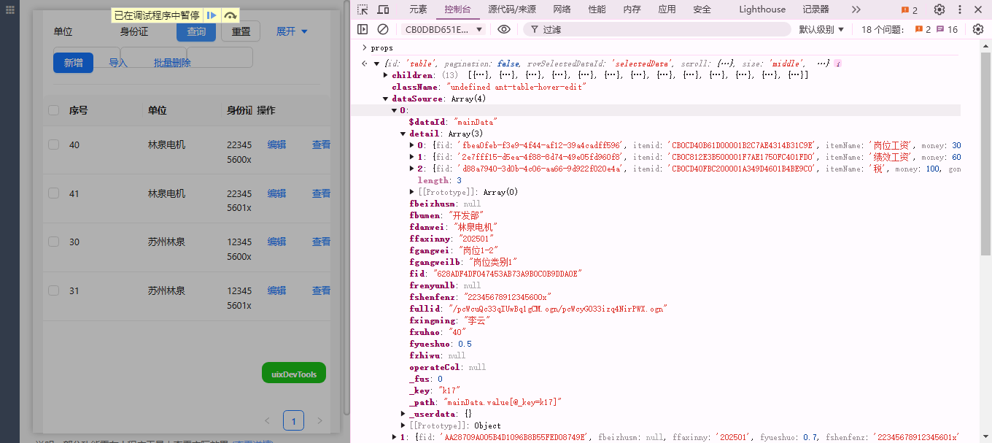Click 编辑 link for row 41
Screen dimensions: 992x443
[x=276, y=193]
